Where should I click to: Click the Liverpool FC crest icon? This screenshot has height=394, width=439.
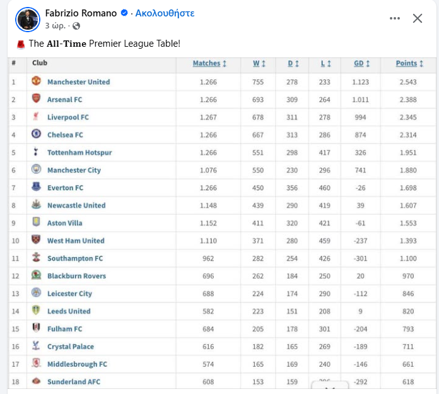point(36,117)
